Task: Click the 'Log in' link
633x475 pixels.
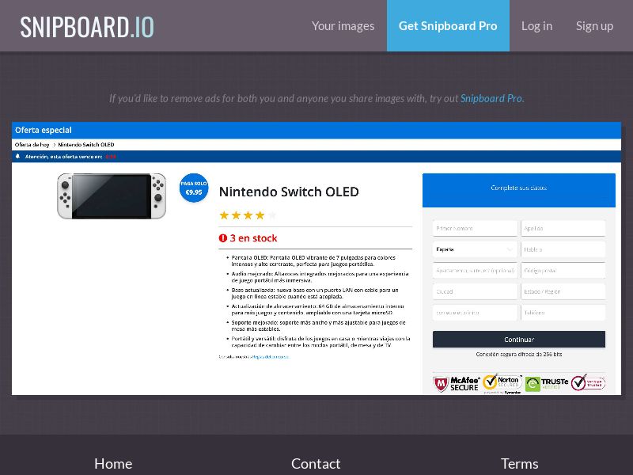Action: [536, 26]
